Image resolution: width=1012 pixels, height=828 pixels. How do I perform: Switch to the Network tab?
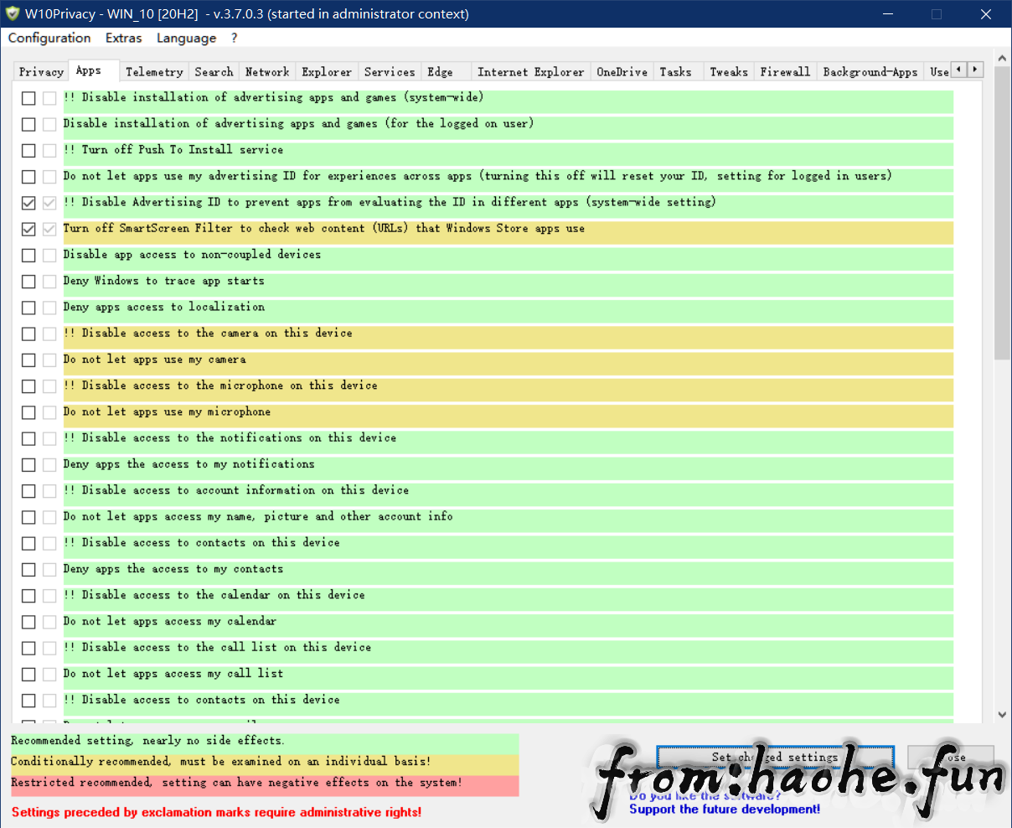(267, 72)
